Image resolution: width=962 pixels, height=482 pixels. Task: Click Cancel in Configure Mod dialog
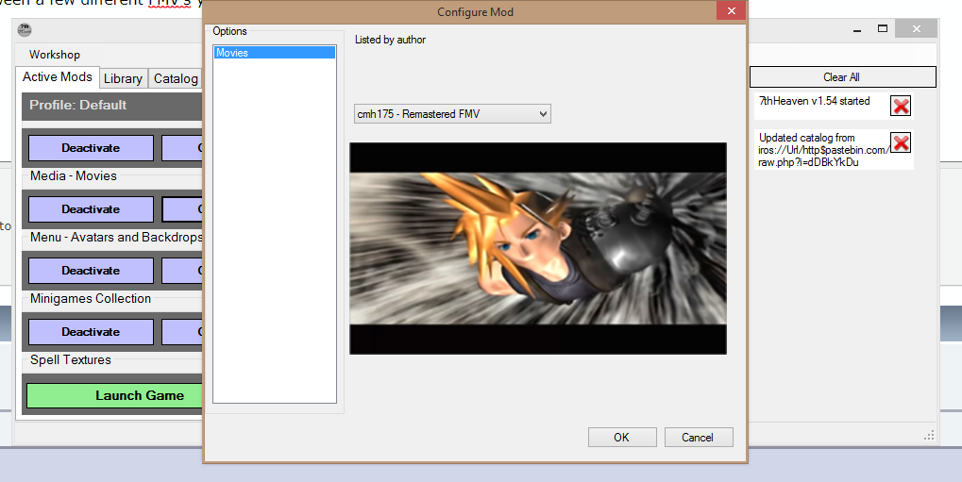699,438
